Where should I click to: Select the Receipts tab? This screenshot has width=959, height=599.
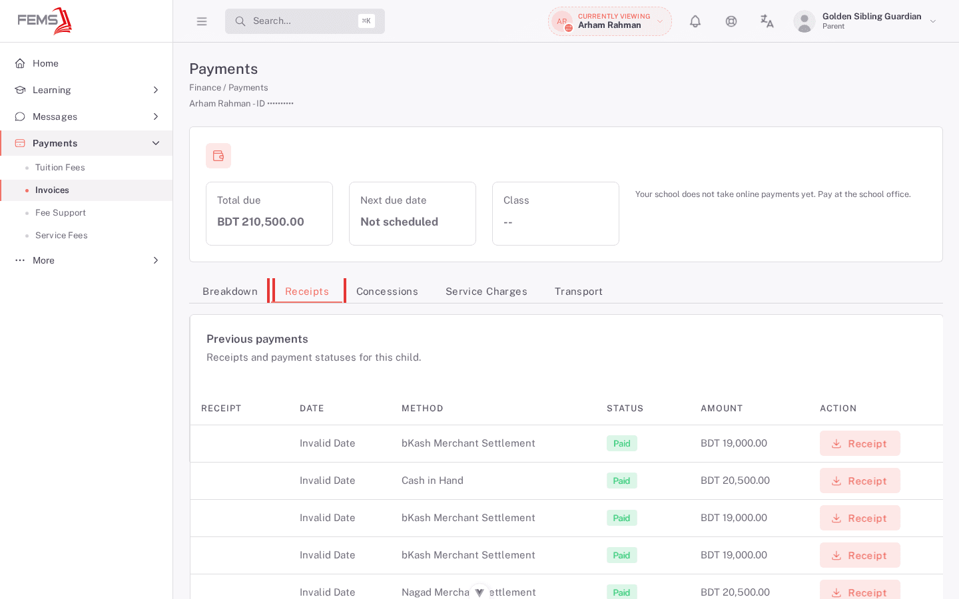[x=307, y=292]
